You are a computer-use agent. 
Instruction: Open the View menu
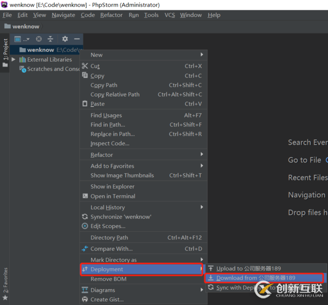39,15
